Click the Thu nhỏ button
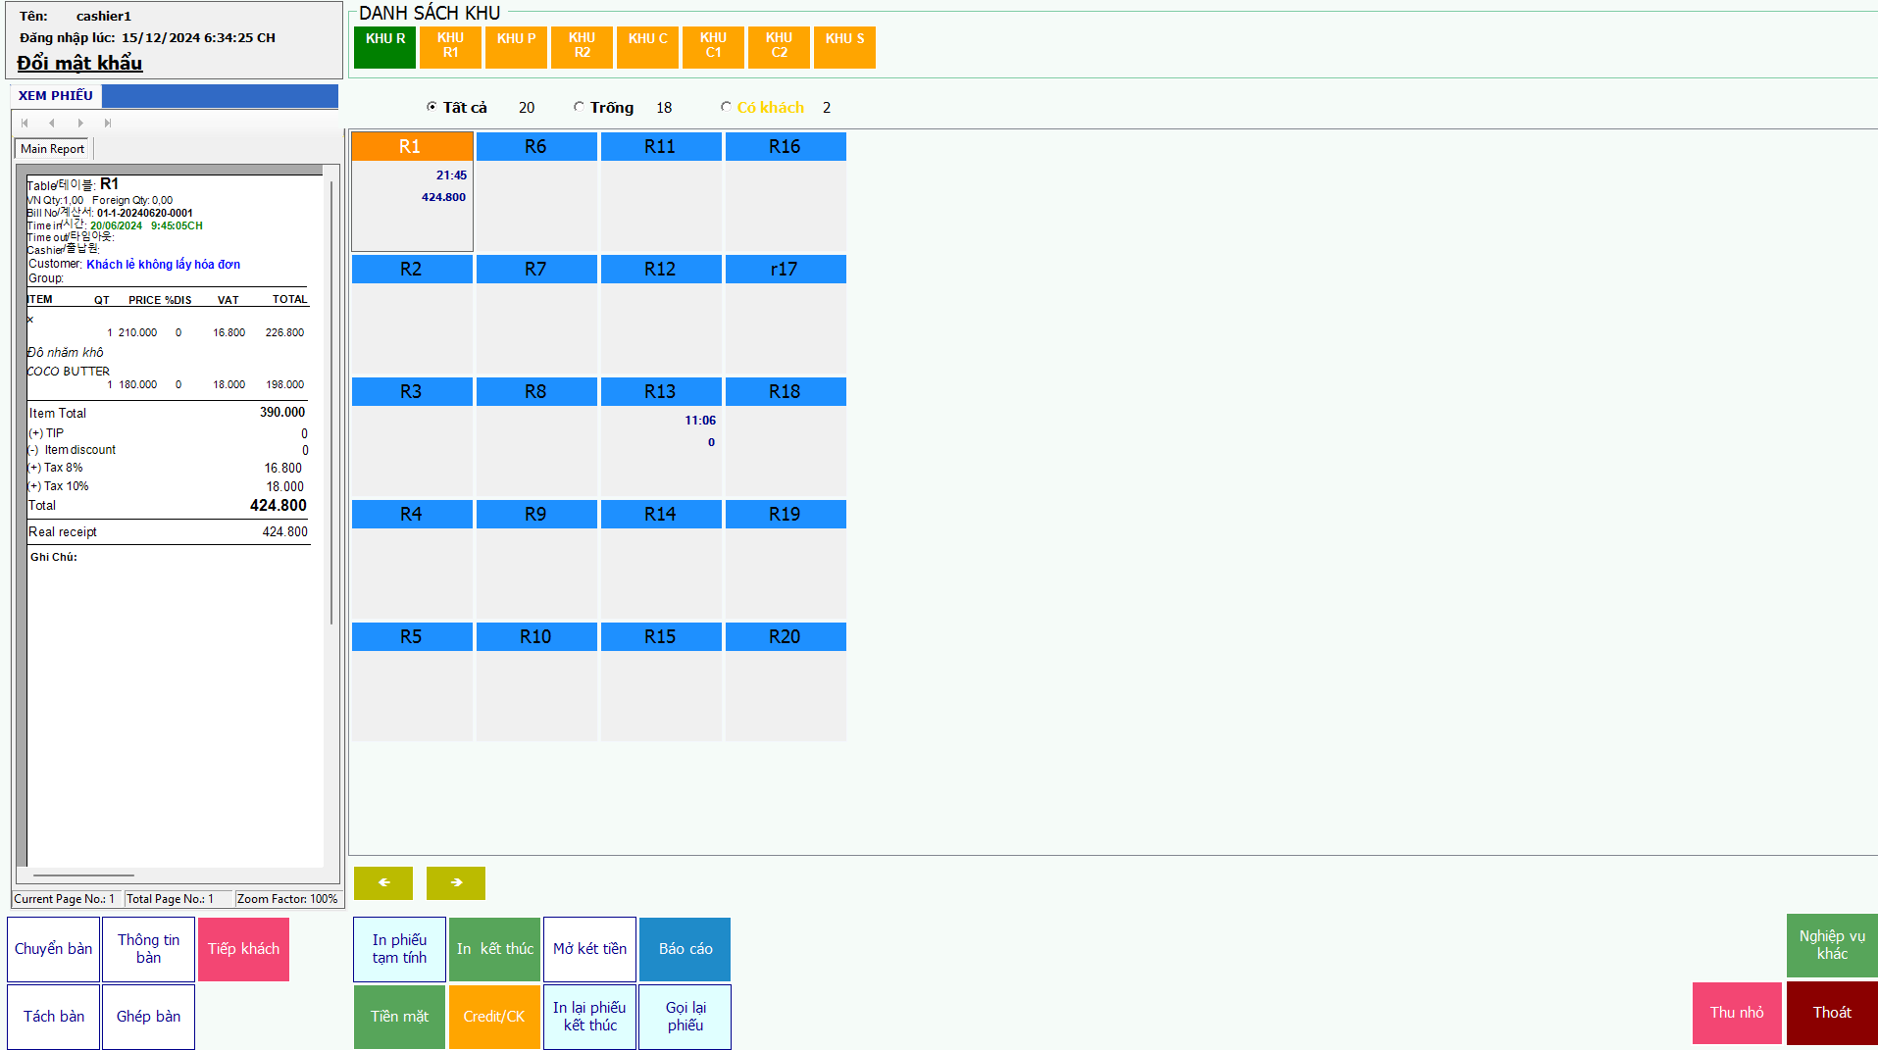 1737,1013
